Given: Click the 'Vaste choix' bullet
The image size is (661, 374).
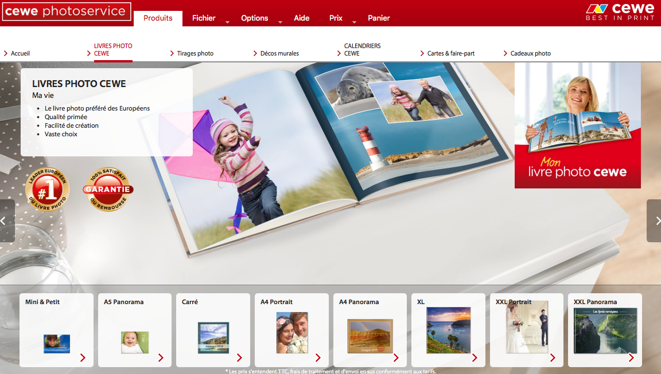Looking at the screenshot, I should click(61, 134).
